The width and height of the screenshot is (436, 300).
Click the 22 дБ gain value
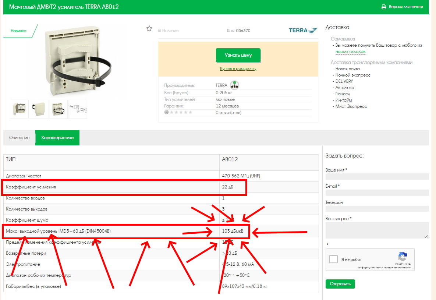pyautogui.click(x=227, y=187)
